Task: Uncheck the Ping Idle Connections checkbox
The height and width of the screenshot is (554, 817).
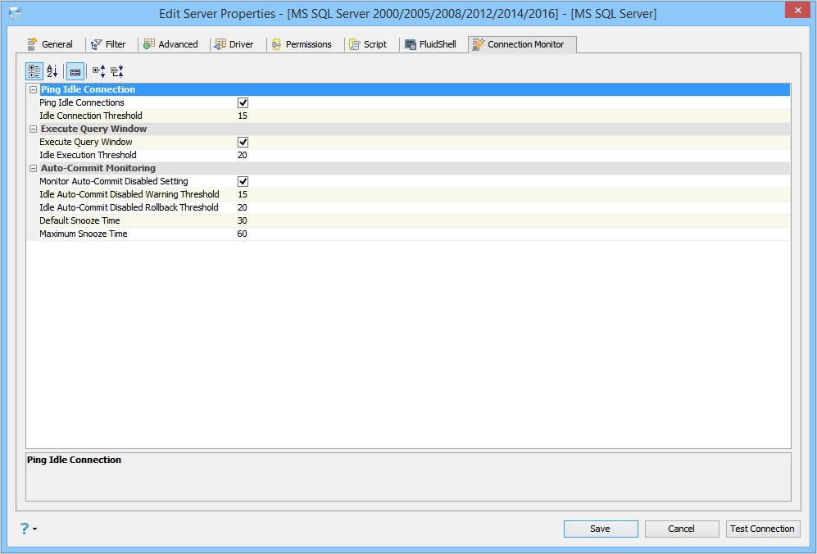Action: pyautogui.click(x=243, y=102)
